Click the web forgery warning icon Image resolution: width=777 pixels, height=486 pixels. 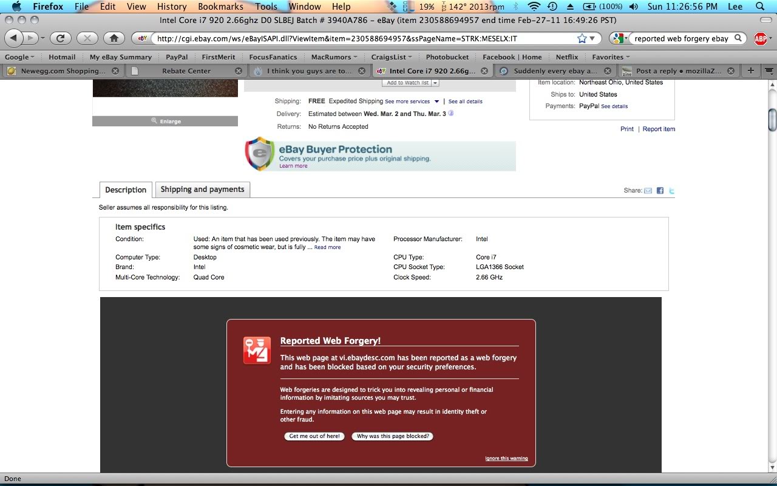tap(257, 351)
